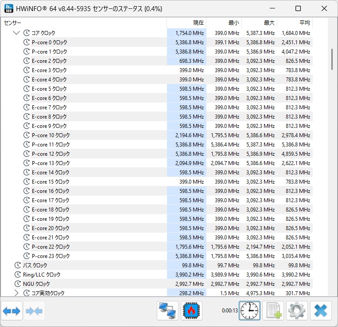This screenshot has width=338, height=327.
Task: Expand the コア実効クロック group
Action: [16, 293]
